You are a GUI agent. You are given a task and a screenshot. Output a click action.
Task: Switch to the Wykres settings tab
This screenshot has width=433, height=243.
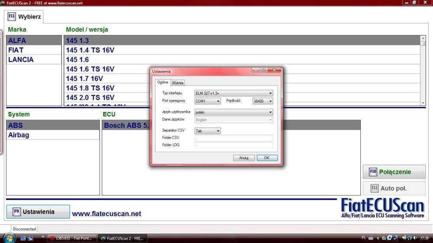(x=178, y=83)
